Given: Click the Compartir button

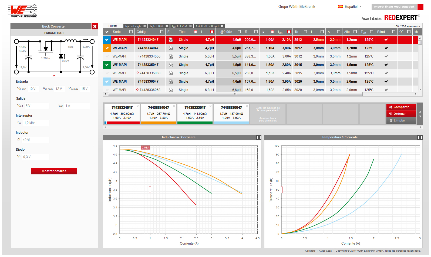Looking at the screenshot, I should tap(401, 107).
